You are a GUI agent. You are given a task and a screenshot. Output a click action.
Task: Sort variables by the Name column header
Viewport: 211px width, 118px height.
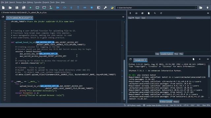(x=131, y=18)
